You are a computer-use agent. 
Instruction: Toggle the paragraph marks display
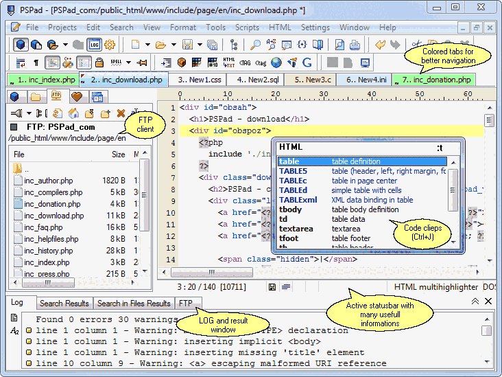pos(36,62)
